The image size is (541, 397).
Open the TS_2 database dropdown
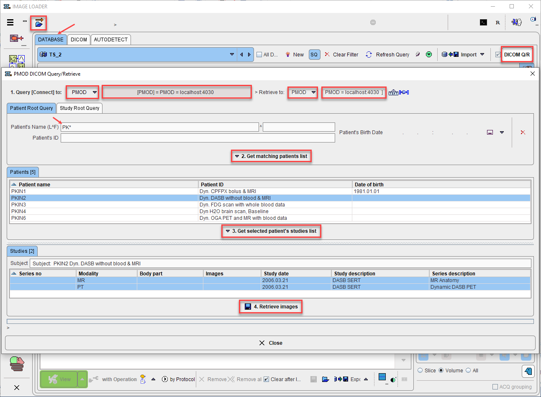232,55
